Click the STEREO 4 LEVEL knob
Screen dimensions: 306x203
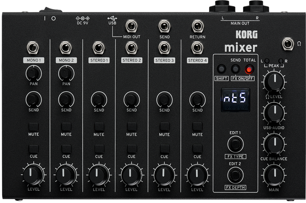(197, 175)
